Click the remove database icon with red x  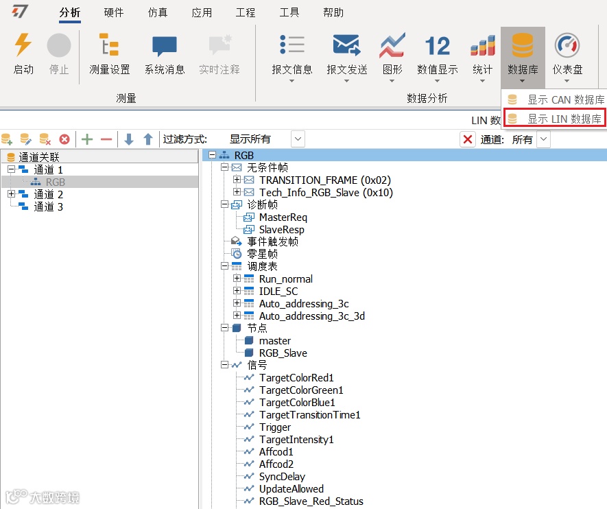45,139
